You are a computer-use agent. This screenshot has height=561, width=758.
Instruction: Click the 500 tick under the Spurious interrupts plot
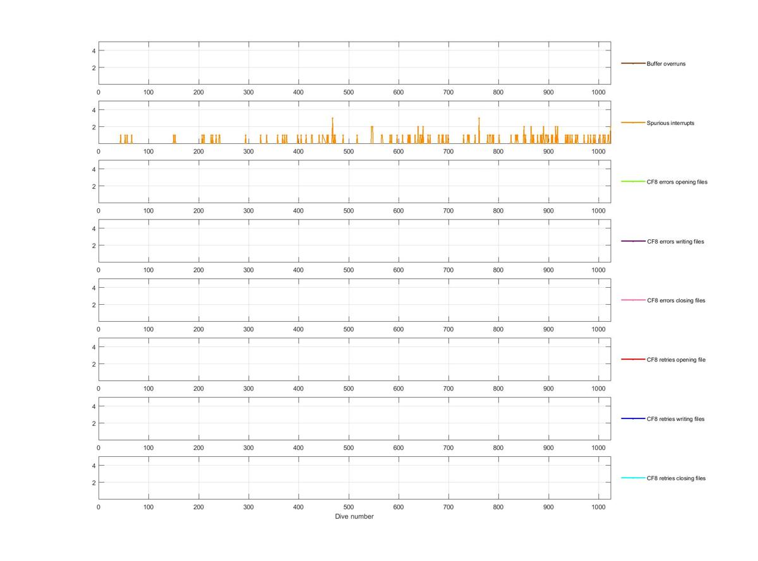[349, 151]
